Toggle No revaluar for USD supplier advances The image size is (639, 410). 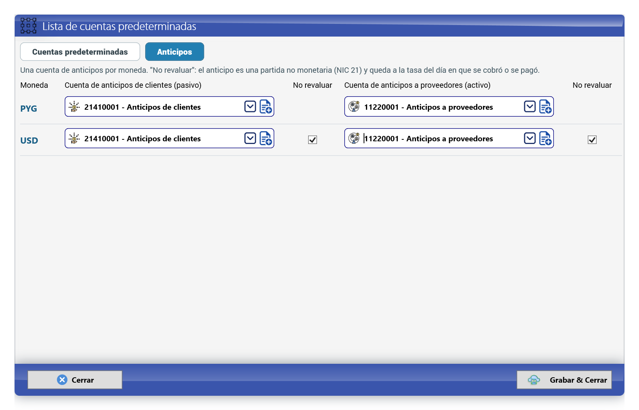tap(592, 140)
